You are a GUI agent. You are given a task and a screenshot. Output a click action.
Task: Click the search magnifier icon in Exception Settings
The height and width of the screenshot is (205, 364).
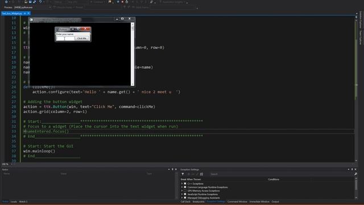click(355, 174)
